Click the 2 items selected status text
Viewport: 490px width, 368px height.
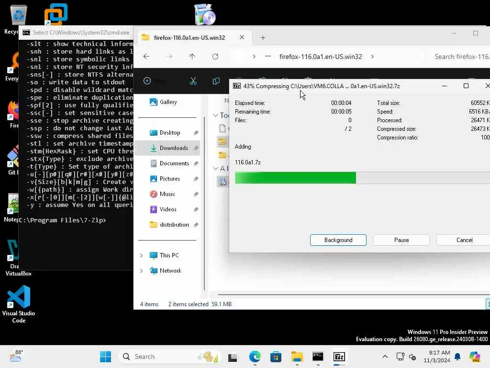188,304
